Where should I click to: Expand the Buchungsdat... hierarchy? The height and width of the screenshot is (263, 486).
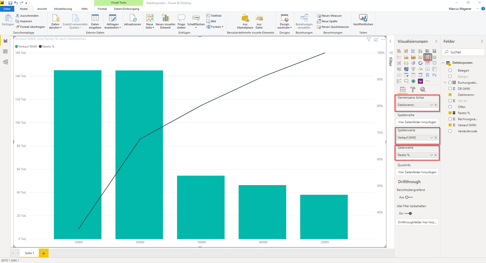click(445, 83)
